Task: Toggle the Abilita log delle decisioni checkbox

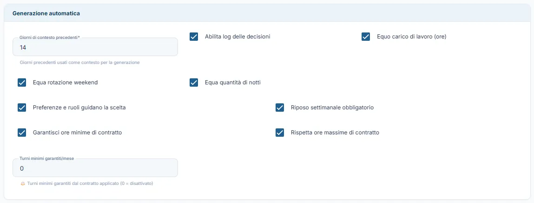Action: pos(194,37)
